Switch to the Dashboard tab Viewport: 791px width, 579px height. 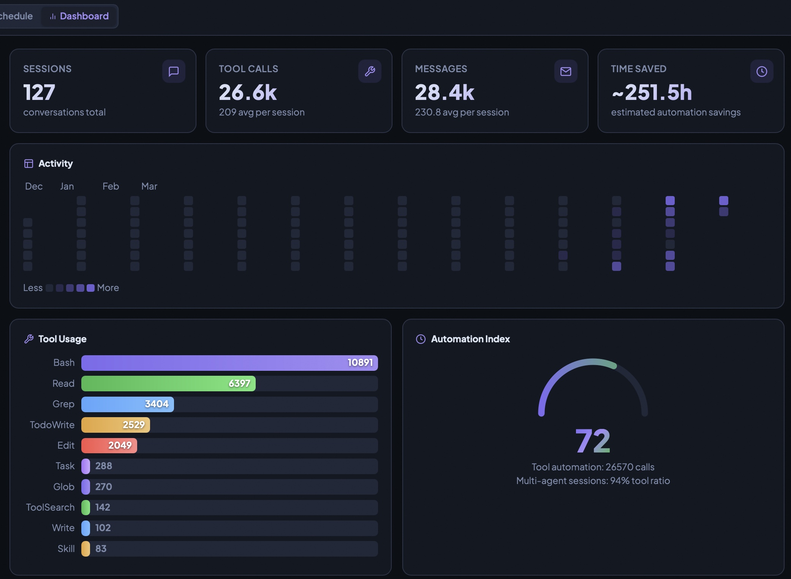coord(79,16)
